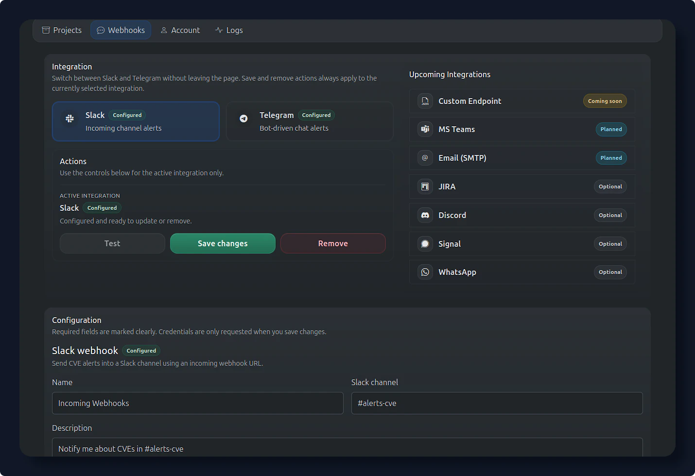Click the Email (SMTP) label
The width and height of the screenshot is (695, 476).
(462, 158)
